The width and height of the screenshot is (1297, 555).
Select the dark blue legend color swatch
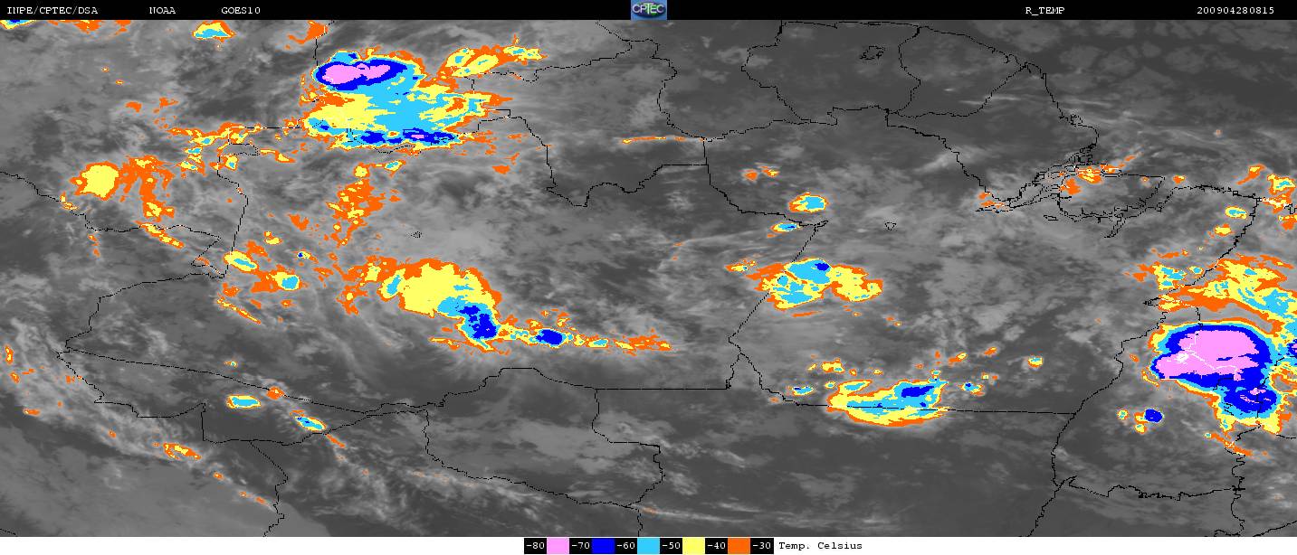pos(603,546)
